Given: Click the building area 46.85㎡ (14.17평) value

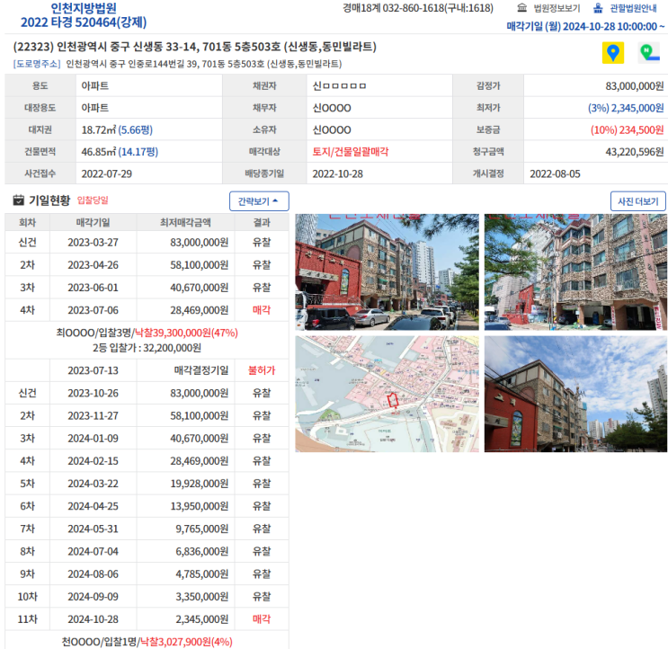Looking at the screenshot, I should (x=120, y=152).
